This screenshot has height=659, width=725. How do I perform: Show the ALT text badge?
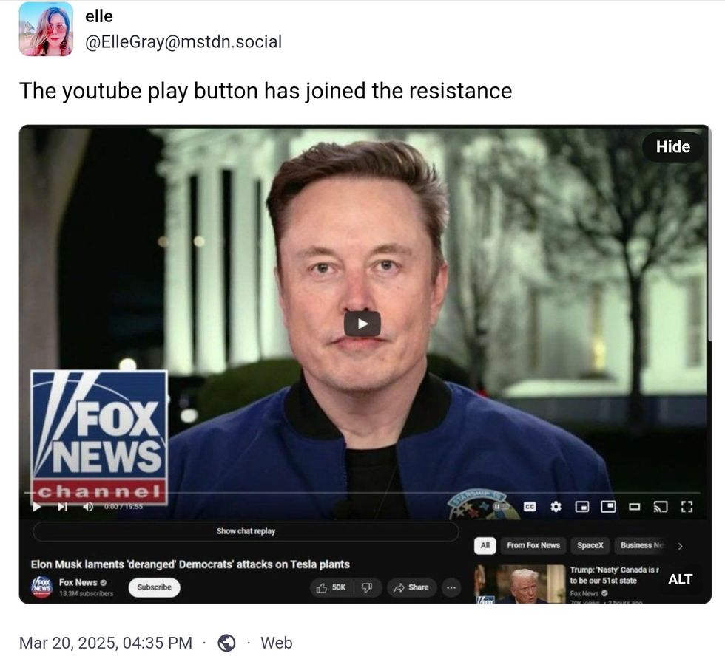coord(680,579)
